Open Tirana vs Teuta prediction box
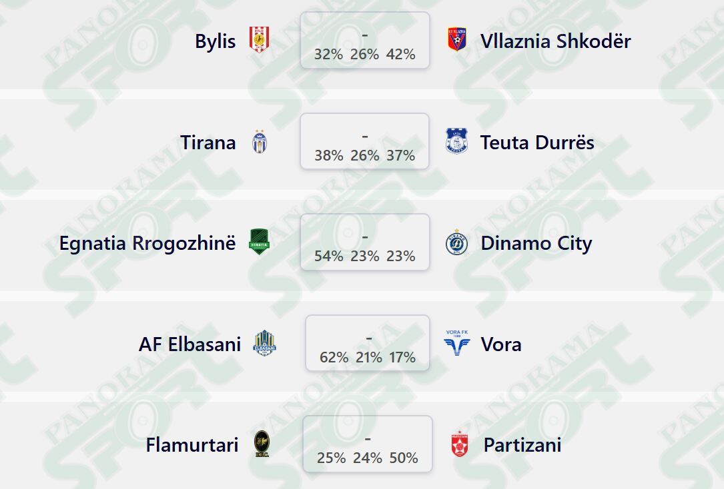 [x=365, y=141]
